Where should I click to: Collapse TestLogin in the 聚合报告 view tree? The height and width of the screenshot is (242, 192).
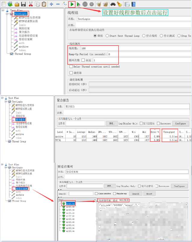(x=6, y=102)
